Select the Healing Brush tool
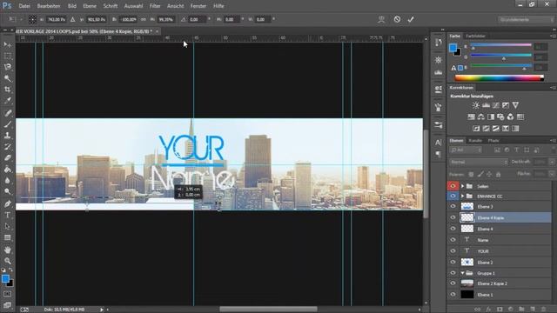 pos(8,113)
